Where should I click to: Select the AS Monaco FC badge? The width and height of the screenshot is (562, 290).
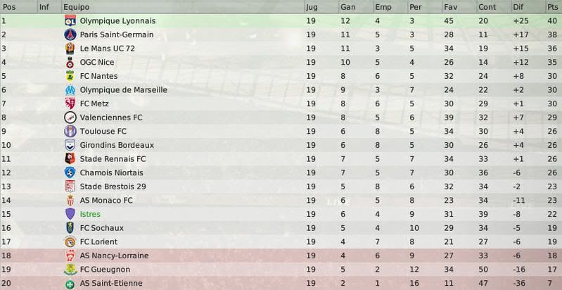pos(70,200)
